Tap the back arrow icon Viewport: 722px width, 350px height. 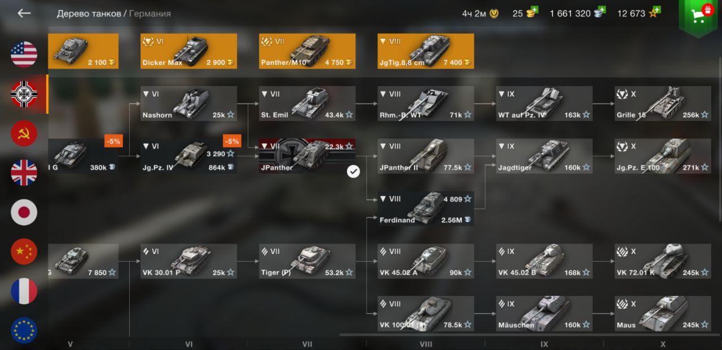coord(24,13)
